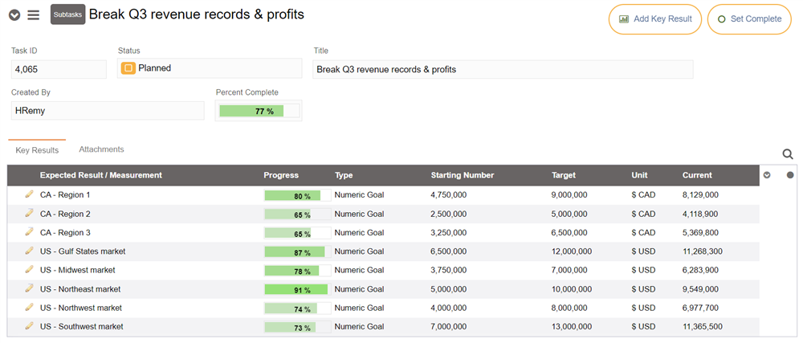803x343 pixels.
Task: Click the gray dot icon in table header
Action: click(x=790, y=175)
